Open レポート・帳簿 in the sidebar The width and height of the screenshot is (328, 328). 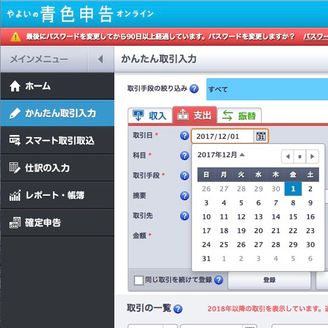57,196
